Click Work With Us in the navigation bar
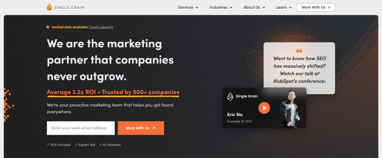The image size is (382, 158). pyautogui.click(x=316, y=7)
